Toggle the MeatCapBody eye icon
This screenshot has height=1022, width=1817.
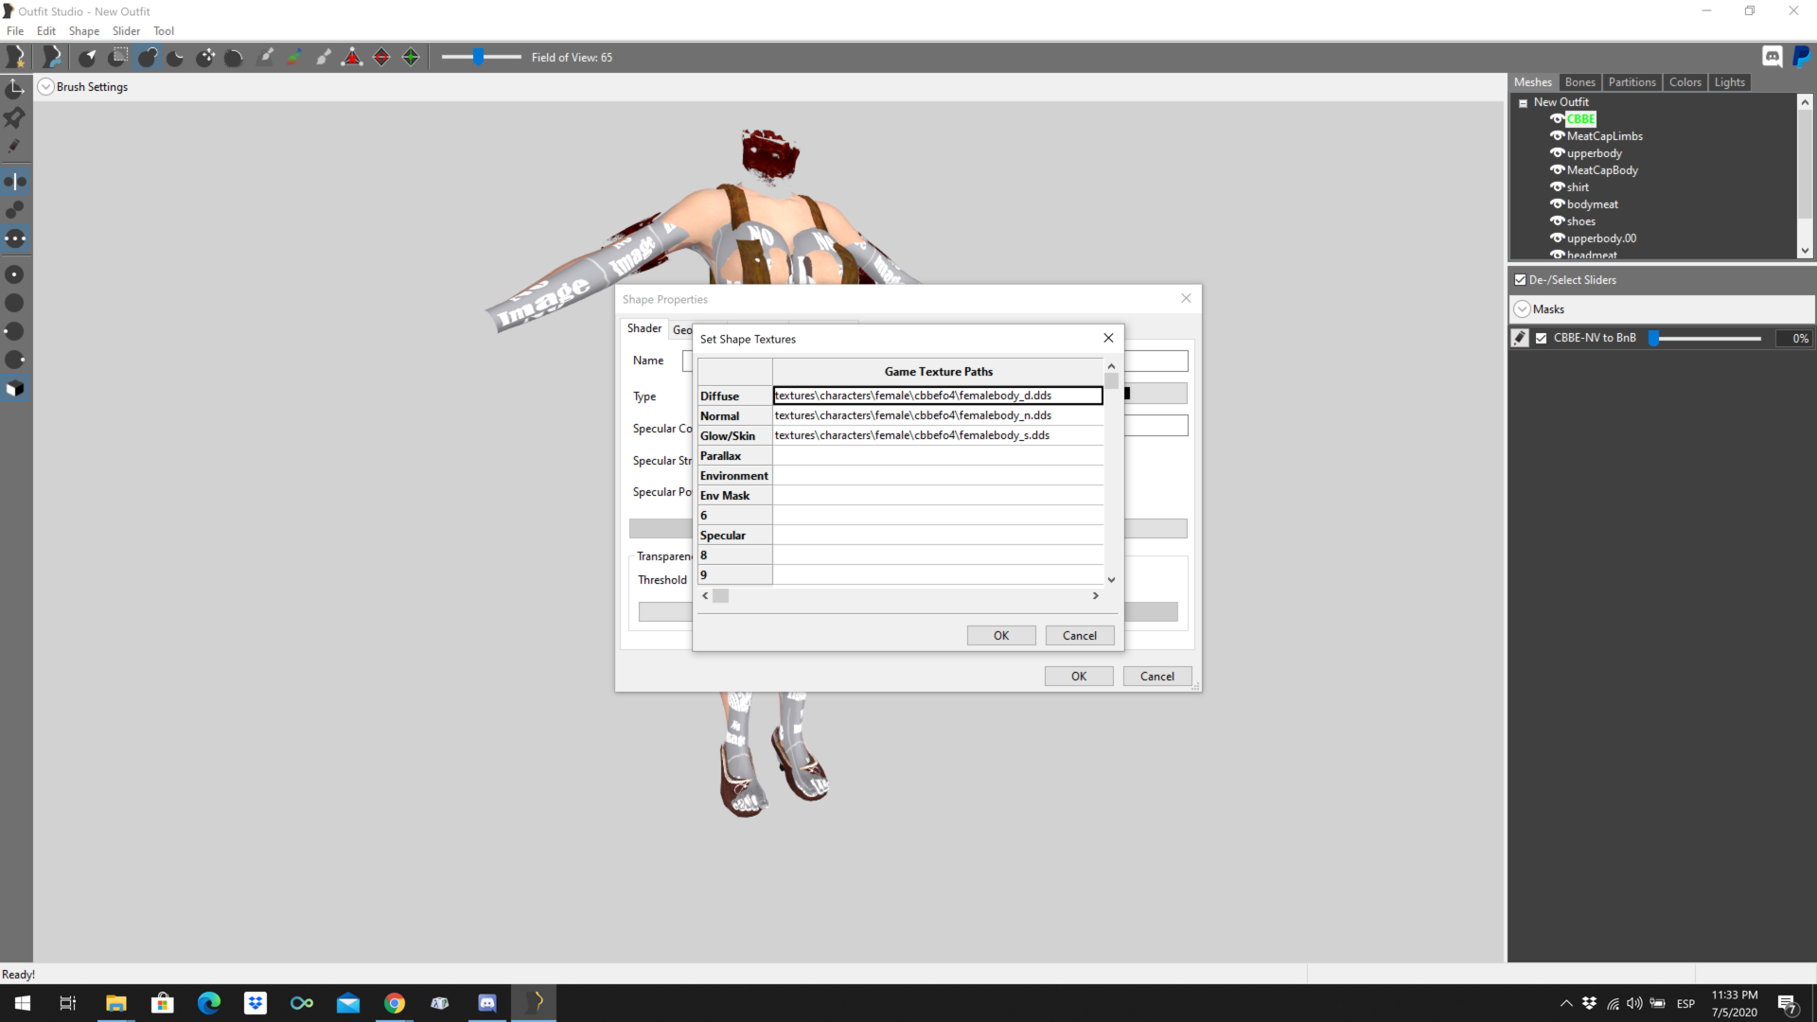1557,169
